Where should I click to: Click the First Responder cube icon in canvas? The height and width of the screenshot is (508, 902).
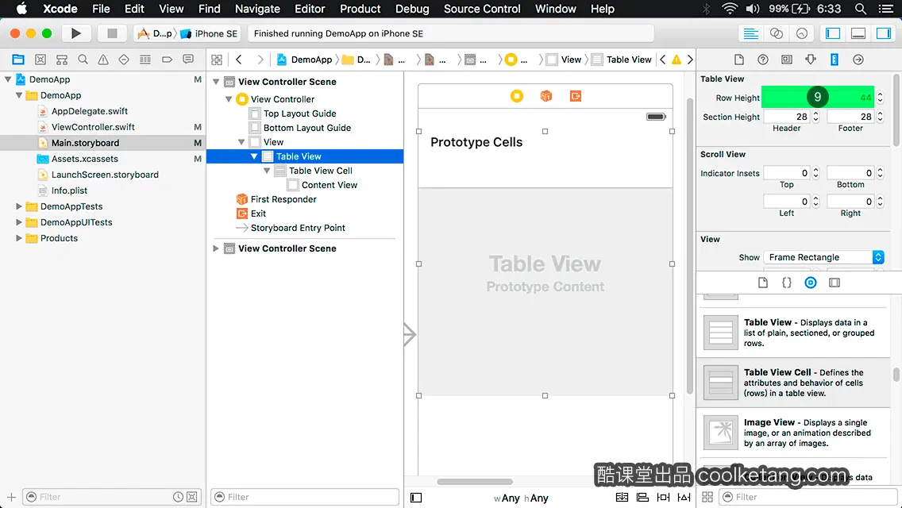click(546, 96)
